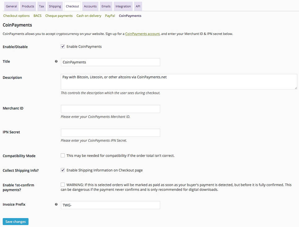The height and width of the screenshot is (227, 299).
Task: Switch to the General tab
Action: point(11,6)
